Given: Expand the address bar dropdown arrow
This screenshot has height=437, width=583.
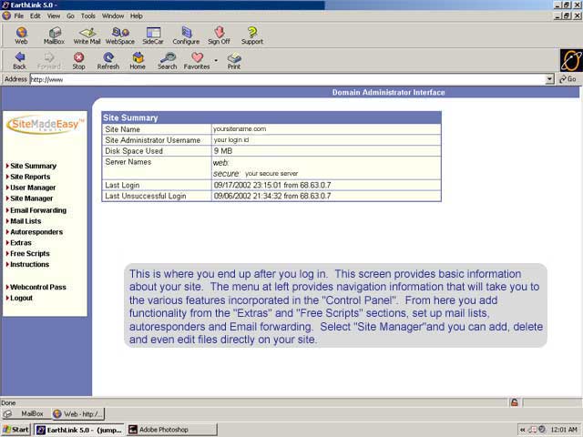Looking at the screenshot, I should click(549, 79).
